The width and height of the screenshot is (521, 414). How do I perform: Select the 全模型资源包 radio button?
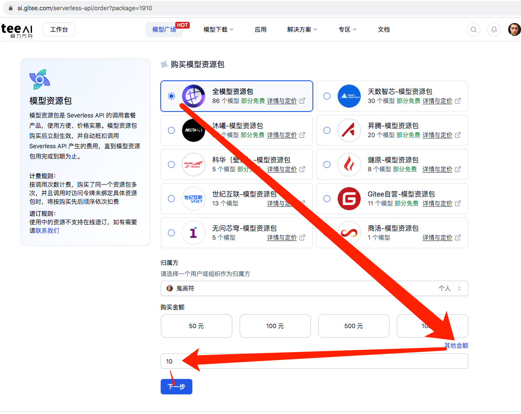click(x=171, y=96)
